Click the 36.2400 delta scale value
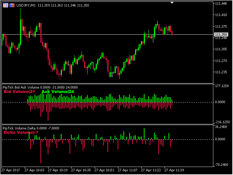This screenshot has width=233, height=175. [x=221, y=127]
